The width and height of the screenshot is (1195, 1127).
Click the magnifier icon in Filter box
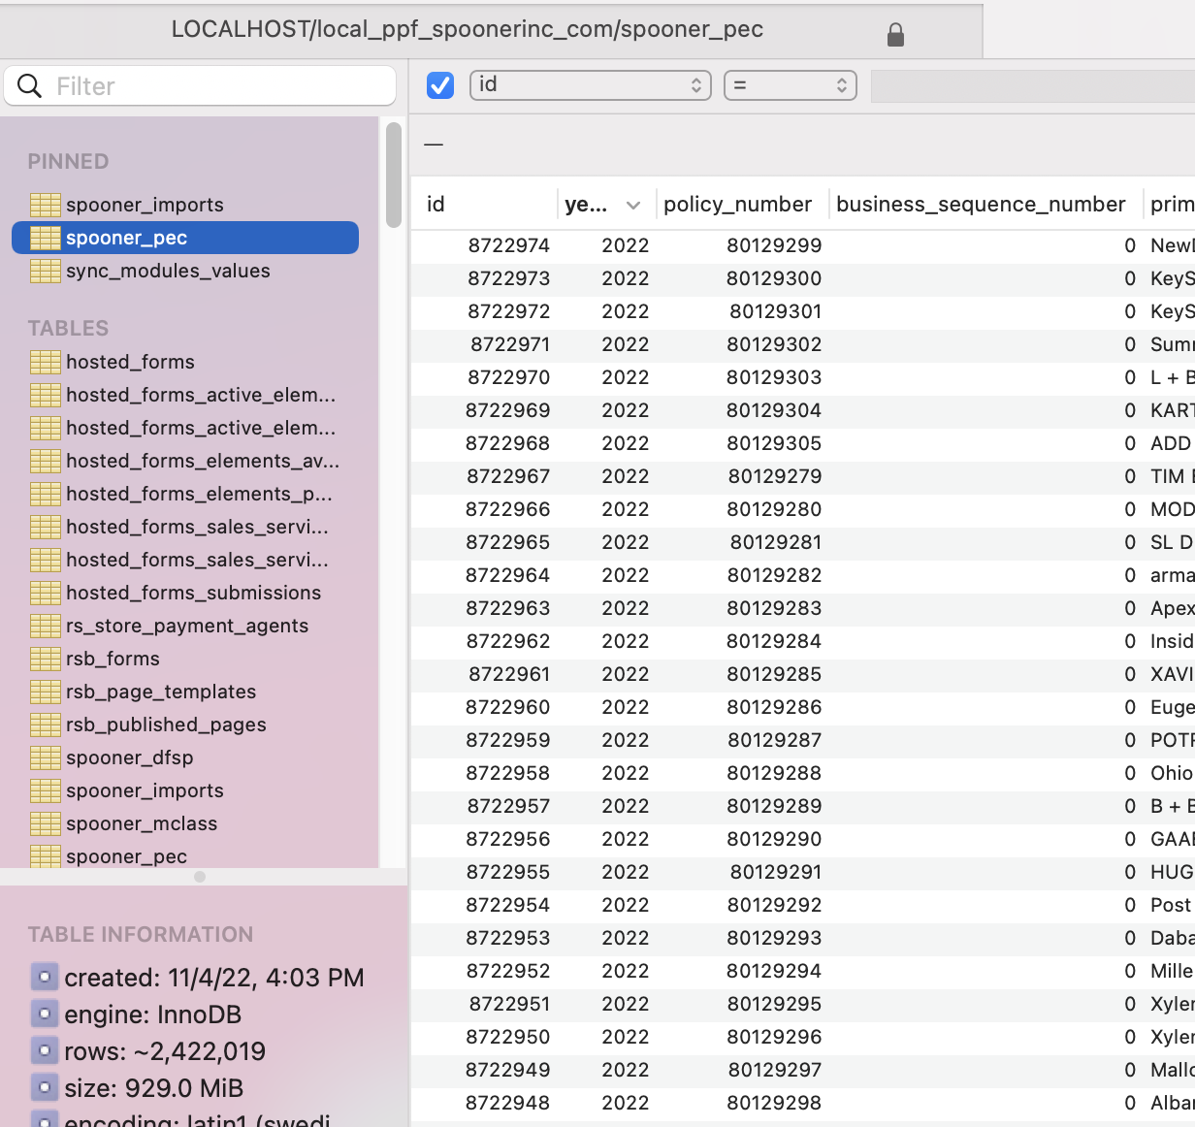click(30, 86)
